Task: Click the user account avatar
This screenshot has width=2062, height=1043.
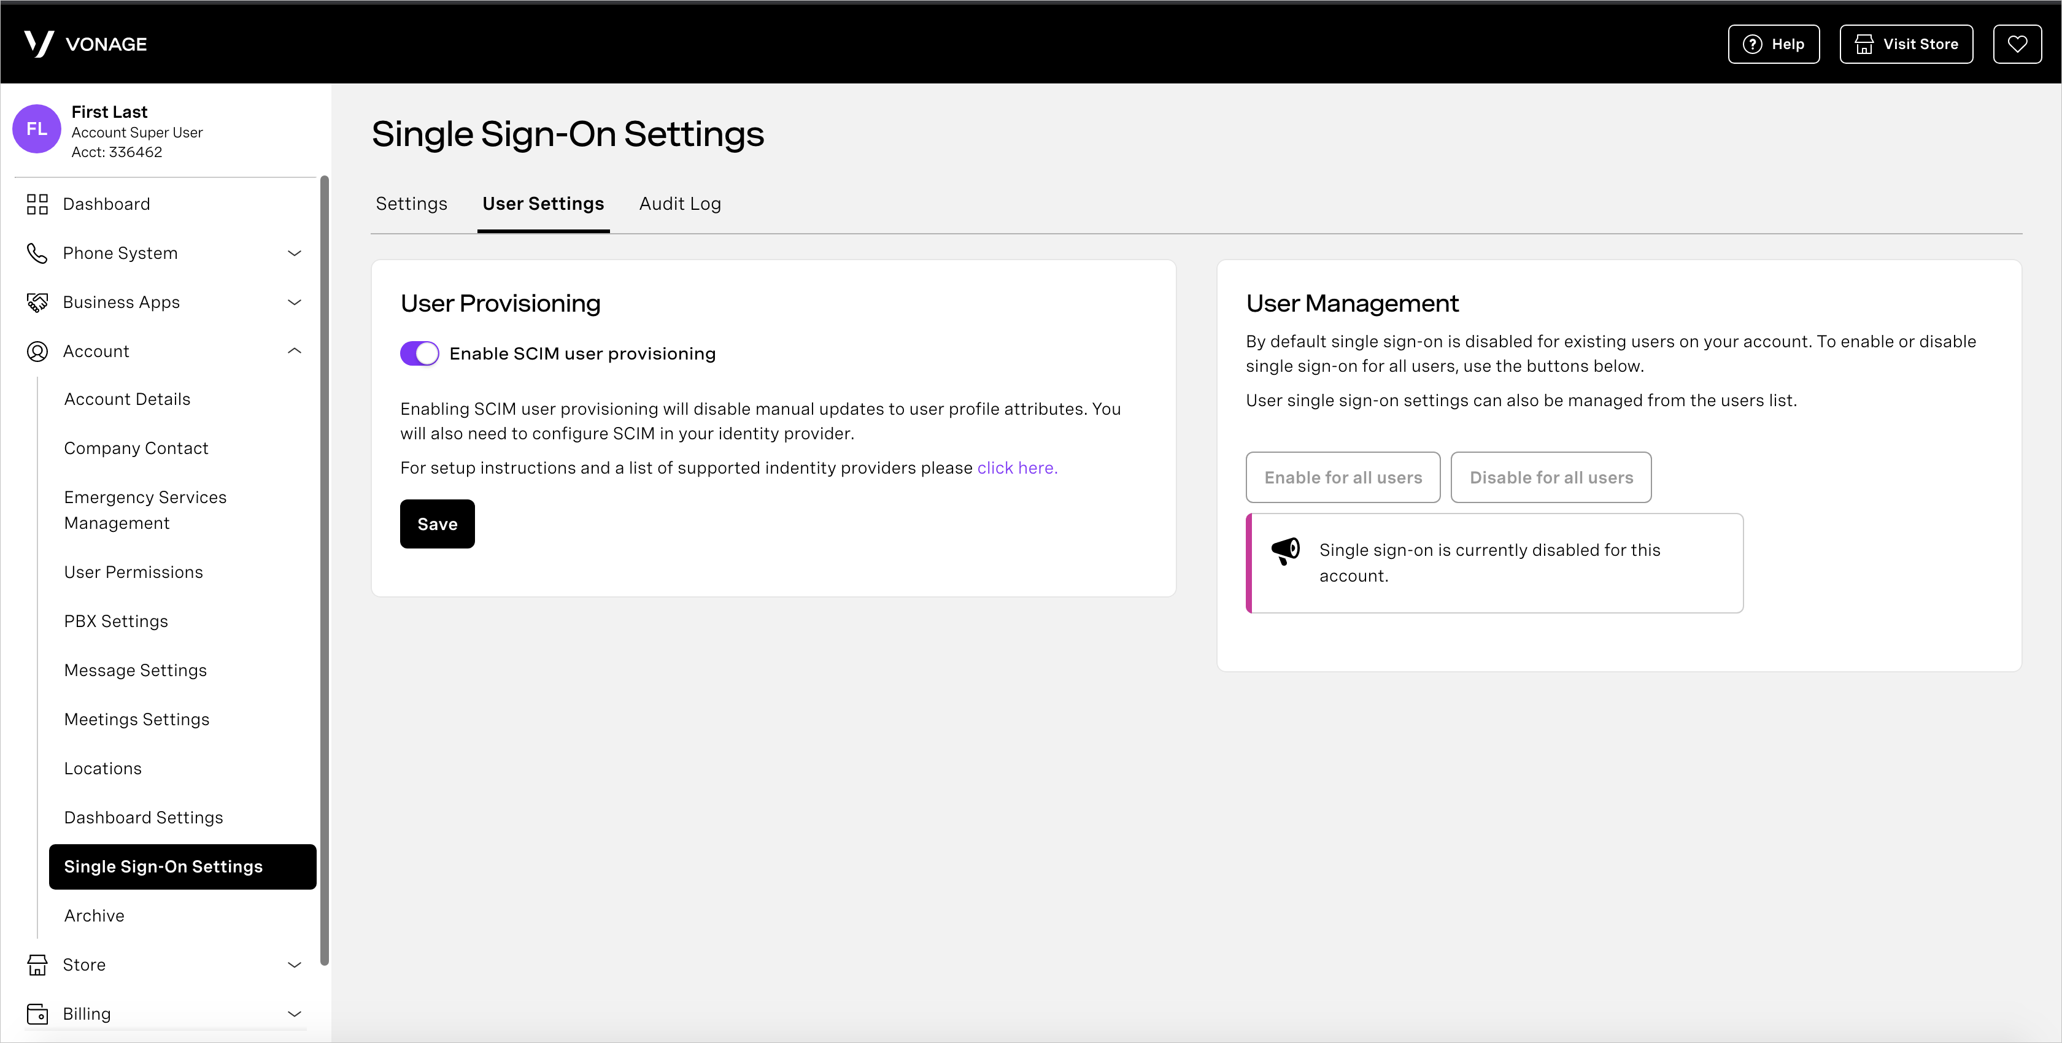Action: [39, 129]
